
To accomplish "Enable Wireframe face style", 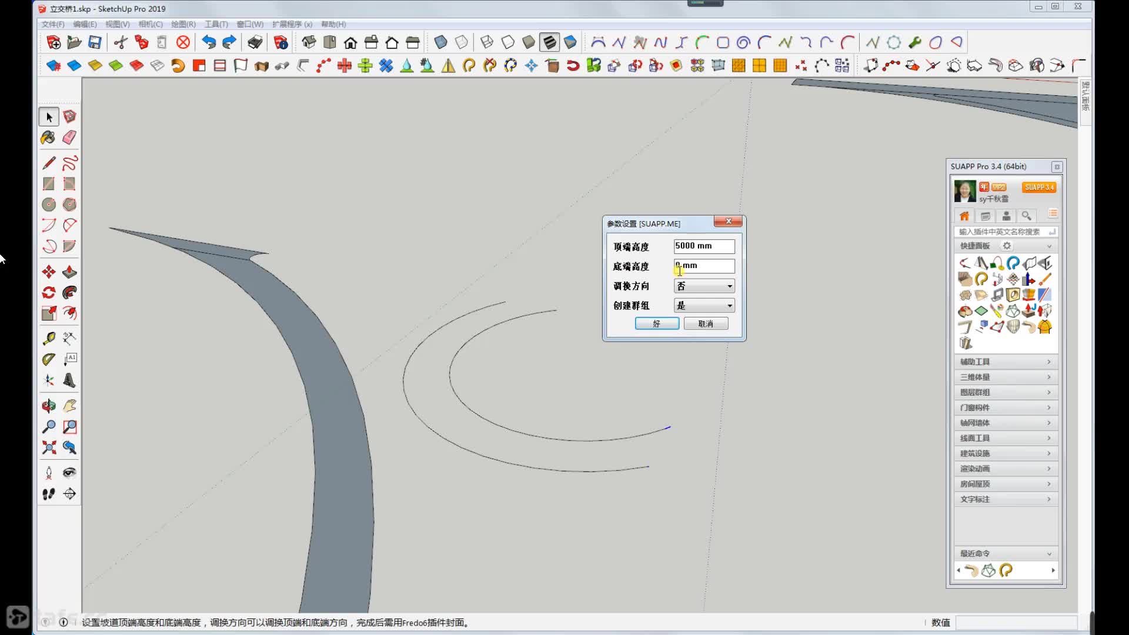I will click(487, 42).
